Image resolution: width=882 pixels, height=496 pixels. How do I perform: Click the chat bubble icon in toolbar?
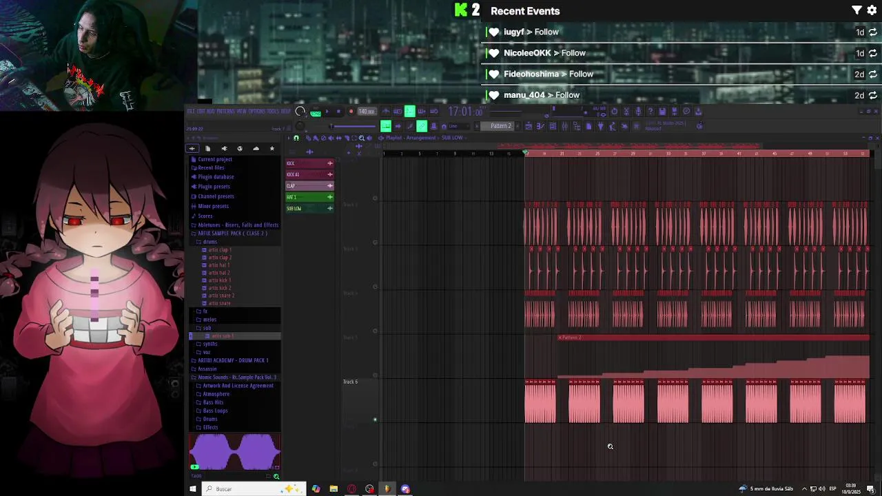[686, 112]
